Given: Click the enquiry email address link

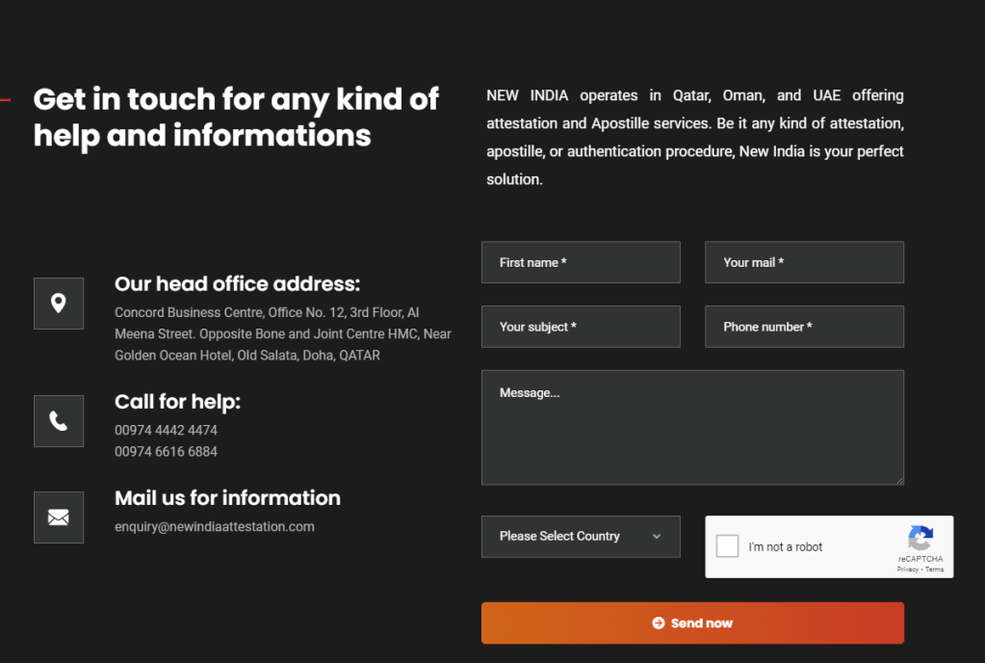Looking at the screenshot, I should [215, 526].
